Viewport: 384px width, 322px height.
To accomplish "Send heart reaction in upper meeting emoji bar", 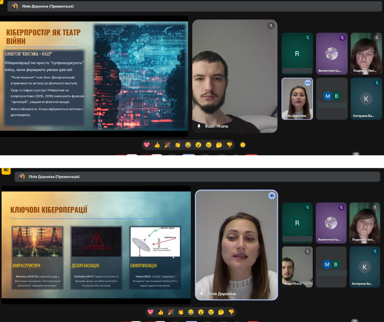I will (x=147, y=145).
